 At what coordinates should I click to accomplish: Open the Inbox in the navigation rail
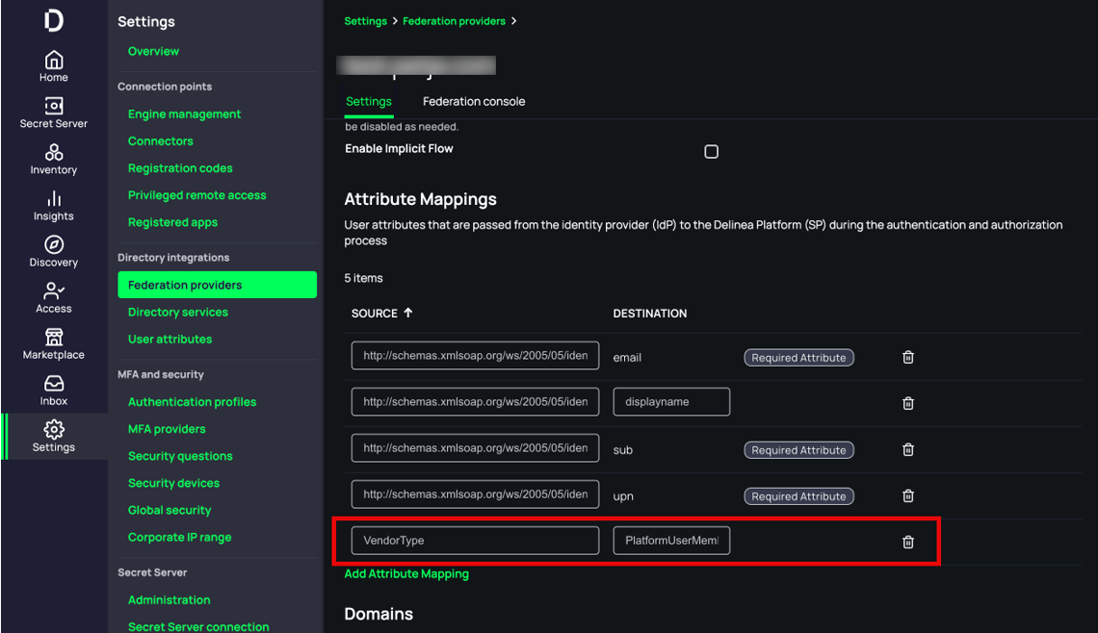point(54,391)
